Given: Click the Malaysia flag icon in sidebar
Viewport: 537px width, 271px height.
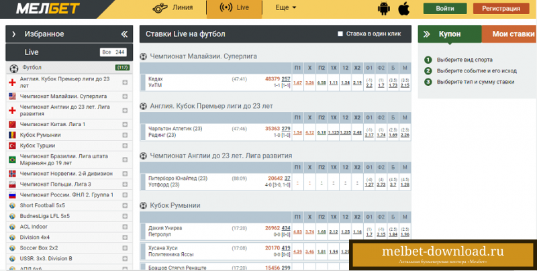Looking at the screenshot, I should (x=12, y=96).
